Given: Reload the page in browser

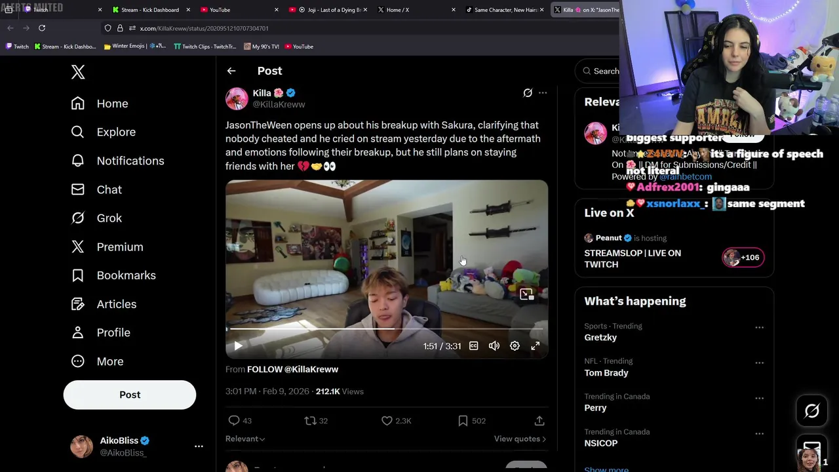Looking at the screenshot, I should pyautogui.click(x=42, y=28).
